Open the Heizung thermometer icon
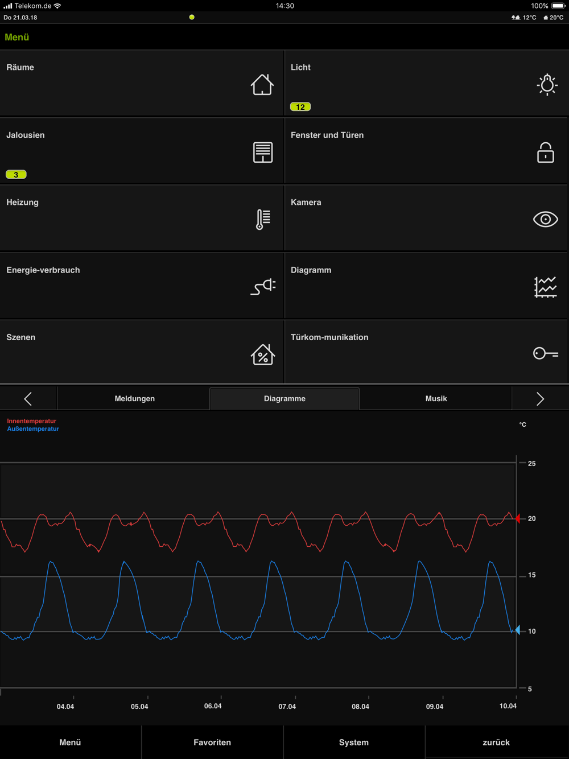Screen dimensions: 569x759 pos(263,219)
